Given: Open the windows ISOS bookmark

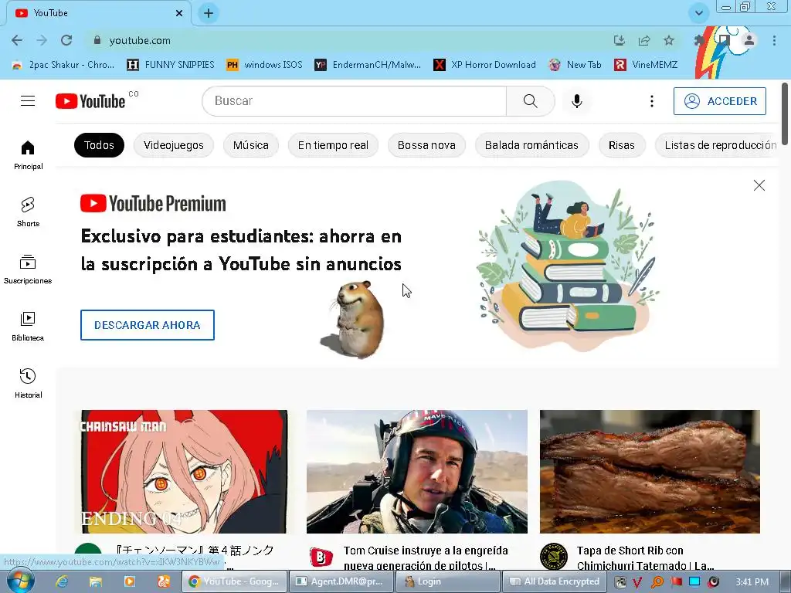Looking at the screenshot, I should coord(264,65).
